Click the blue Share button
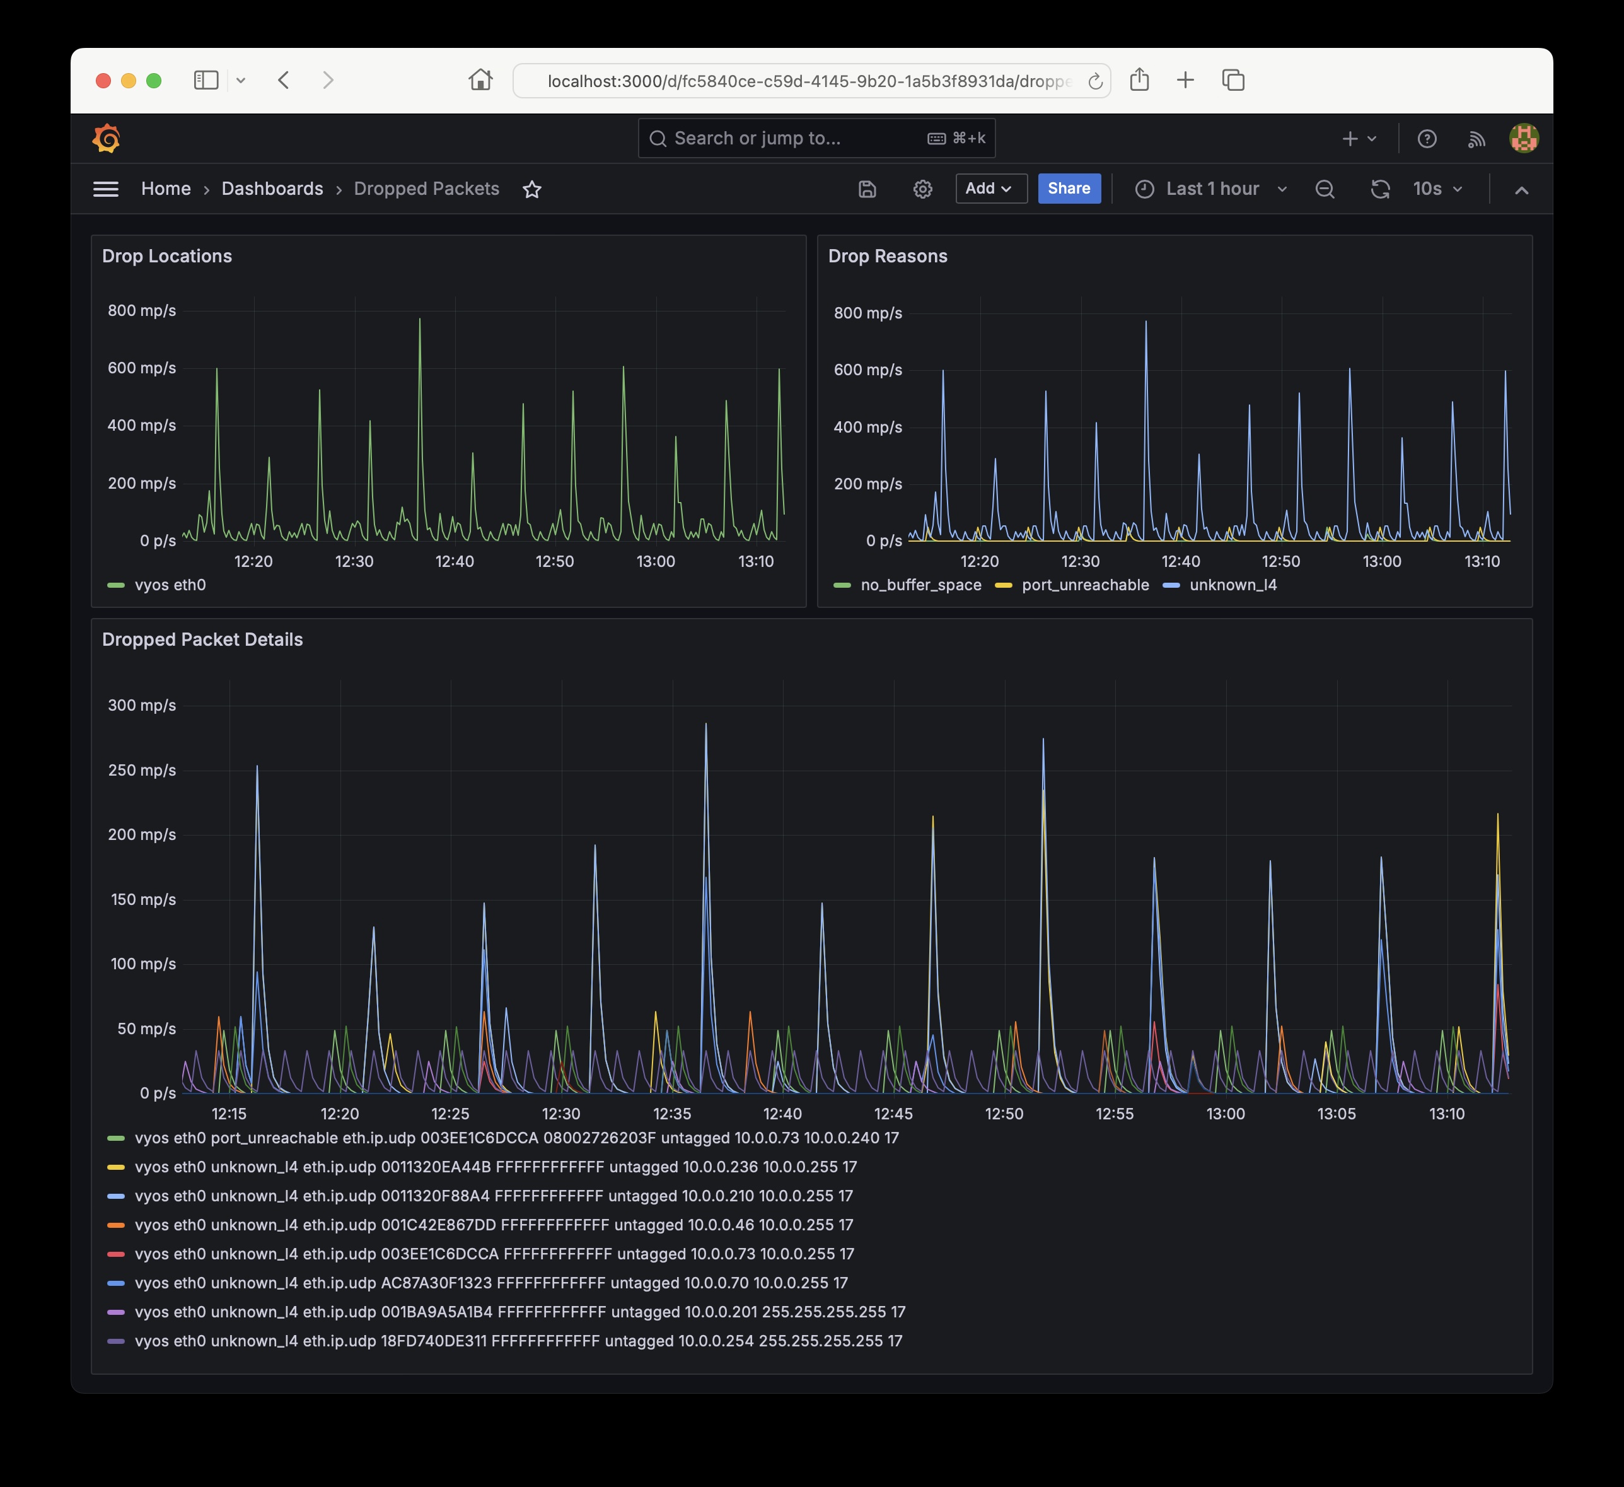The height and width of the screenshot is (1487, 1624). [x=1068, y=189]
